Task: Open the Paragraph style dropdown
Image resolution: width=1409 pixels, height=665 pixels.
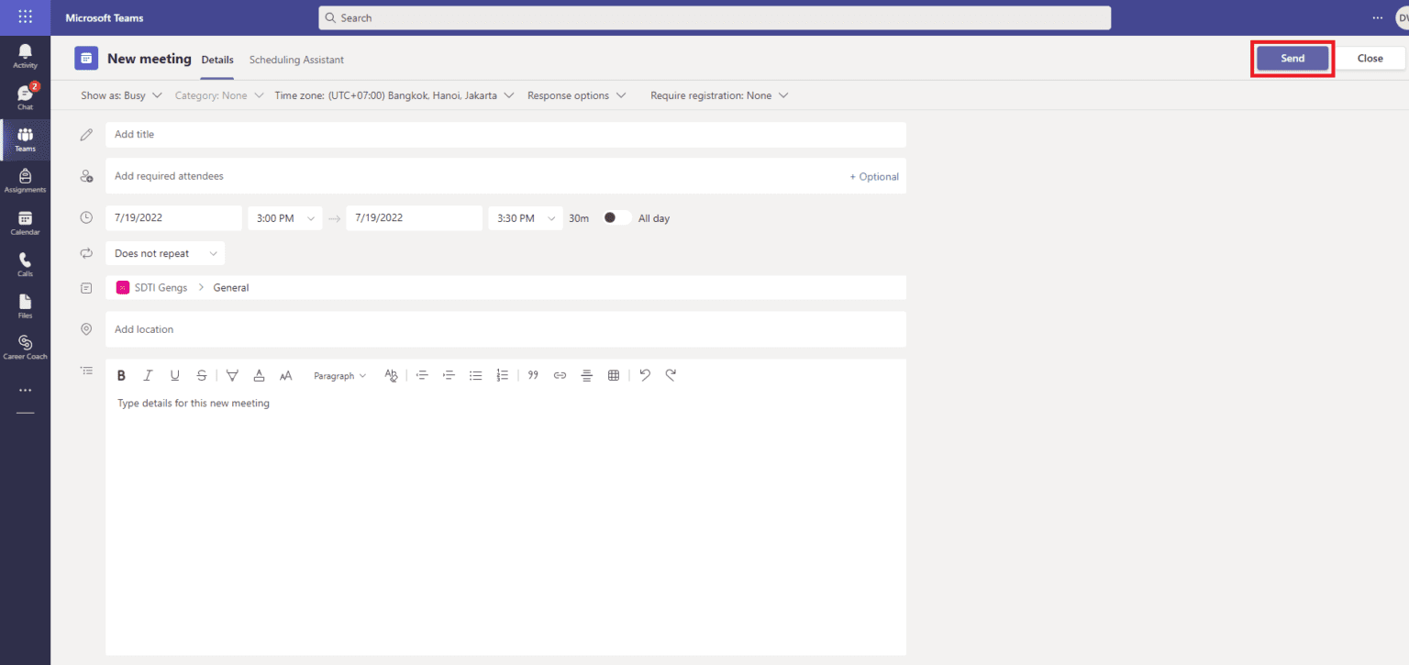Action: point(339,376)
